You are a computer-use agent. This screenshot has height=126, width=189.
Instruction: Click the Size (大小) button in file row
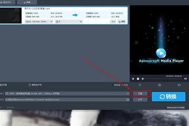(x=113, y=22)
